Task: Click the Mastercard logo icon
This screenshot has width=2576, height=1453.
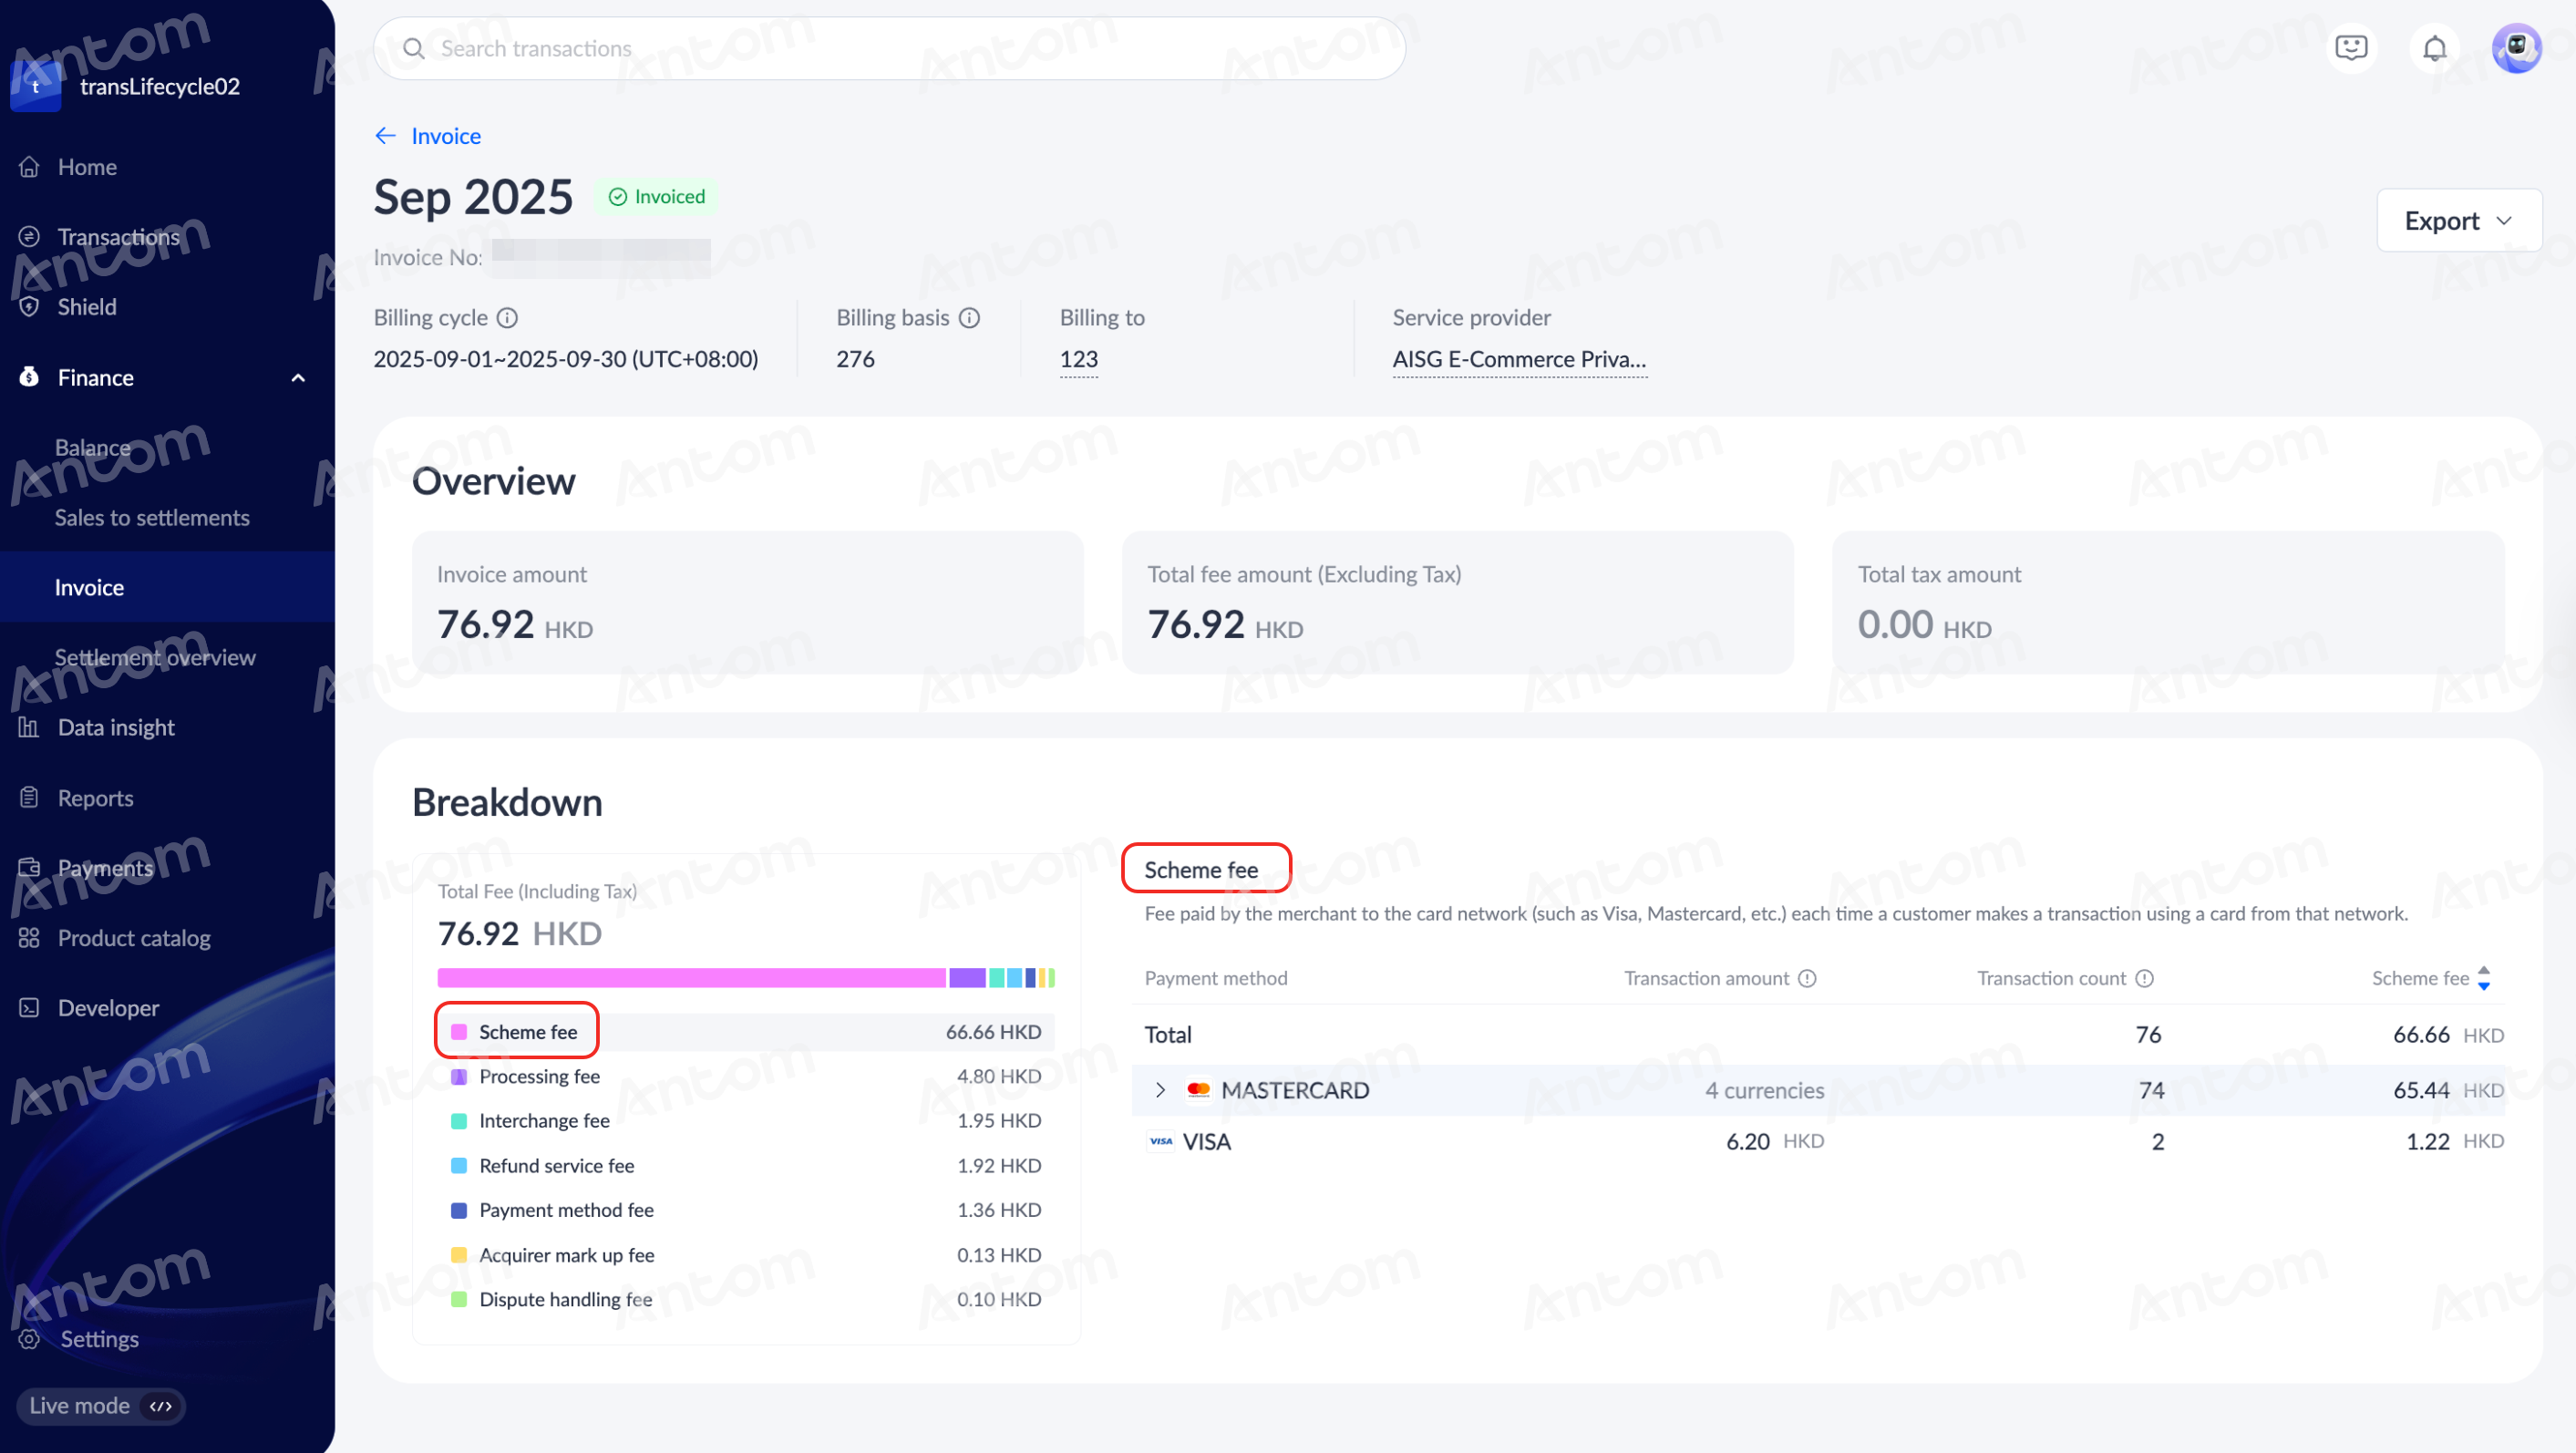Action: tap(1198, 1090)
